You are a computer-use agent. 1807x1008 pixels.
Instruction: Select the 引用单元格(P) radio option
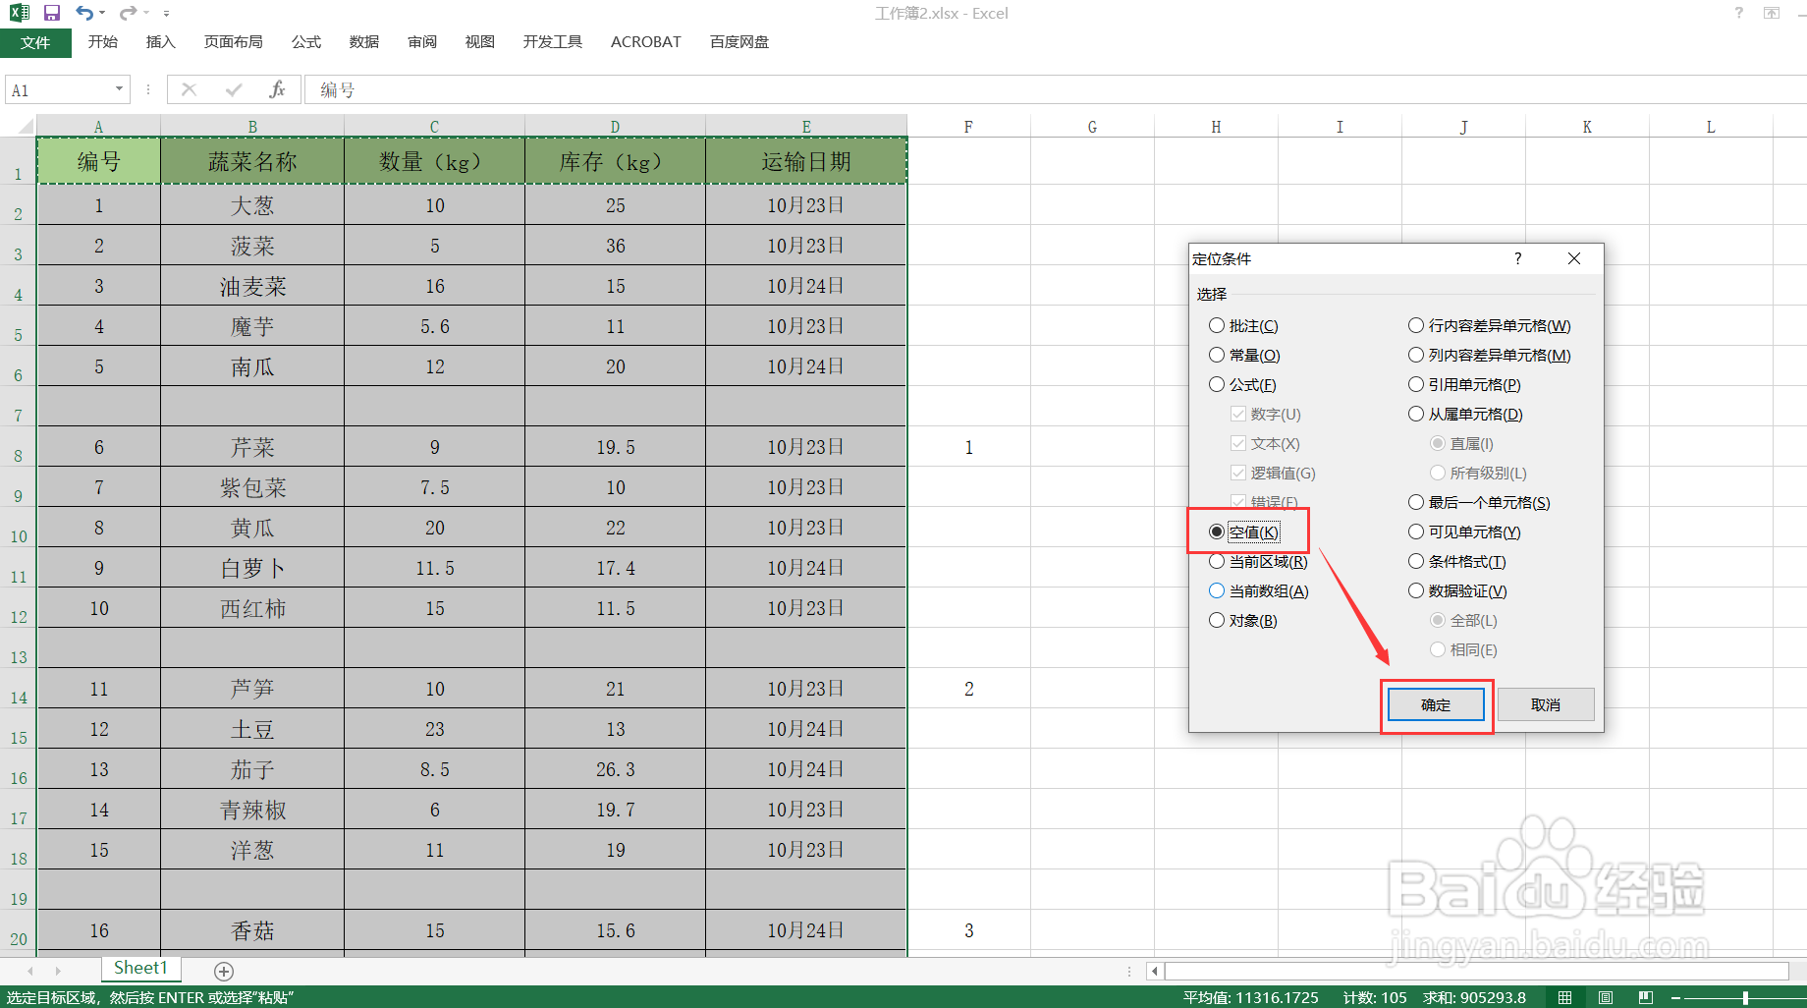[x=1465, y=384]
